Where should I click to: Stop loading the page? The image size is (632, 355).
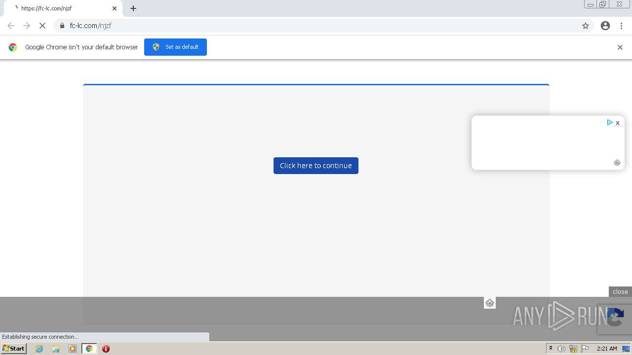(x=42, y=26)
